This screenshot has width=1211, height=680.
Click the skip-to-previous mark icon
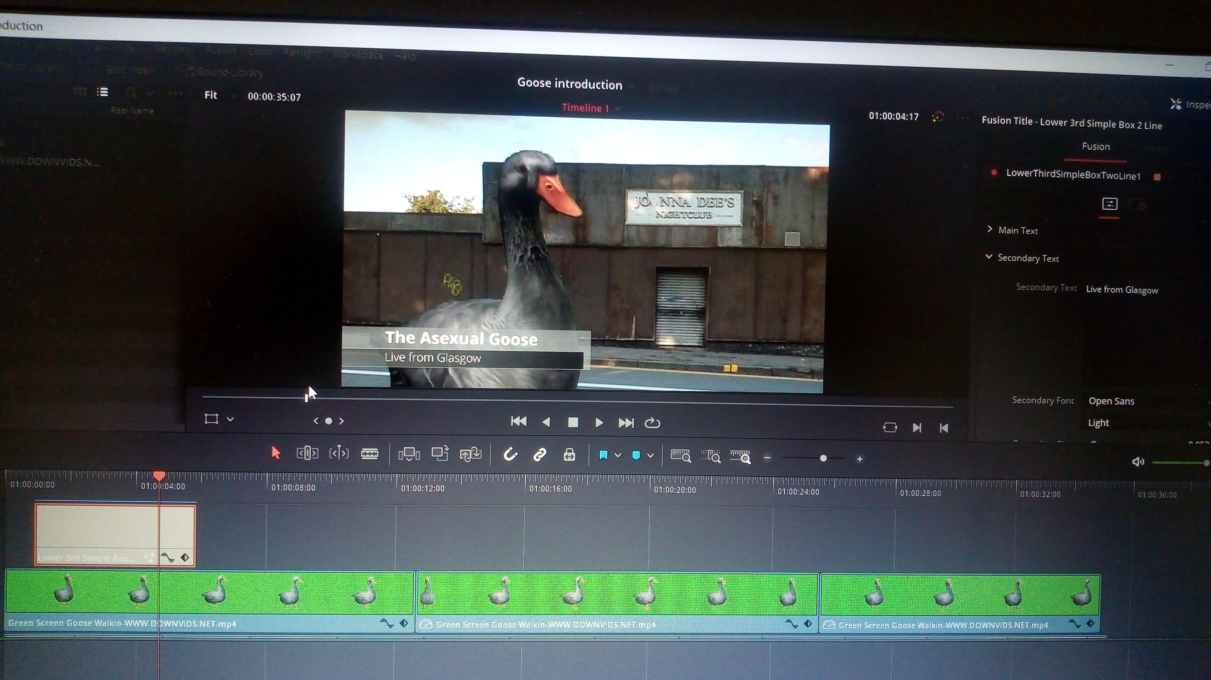click(x=943, y=428)
